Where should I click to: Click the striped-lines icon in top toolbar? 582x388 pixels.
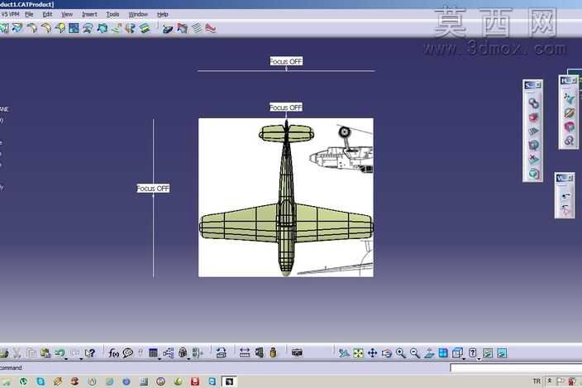pos(197,28)
